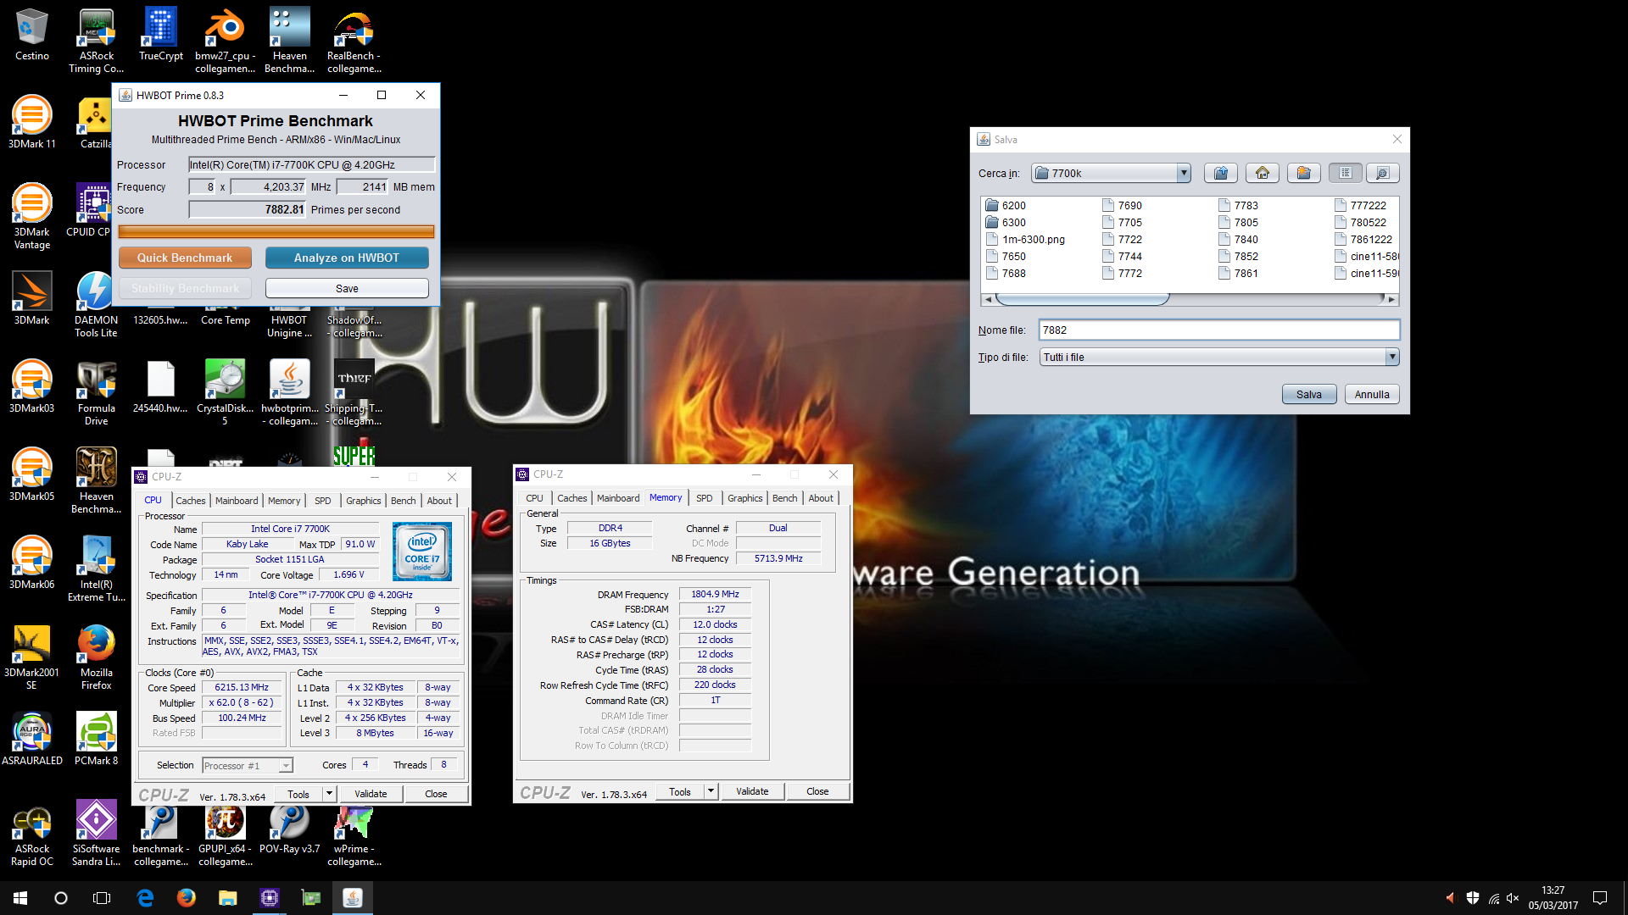Viewport: 1628px width, 915px height.
Task: Open Heaven Benchmark icon in top row
Action: [290, 41]
